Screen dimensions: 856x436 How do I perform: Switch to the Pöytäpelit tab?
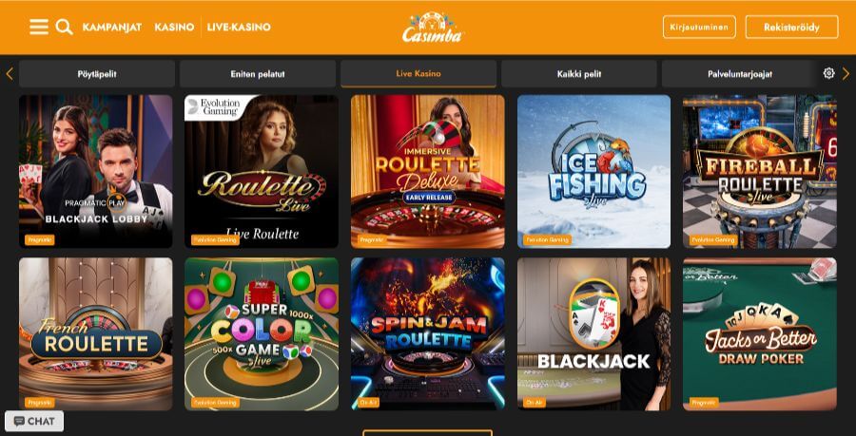click(x=97, y=73)
